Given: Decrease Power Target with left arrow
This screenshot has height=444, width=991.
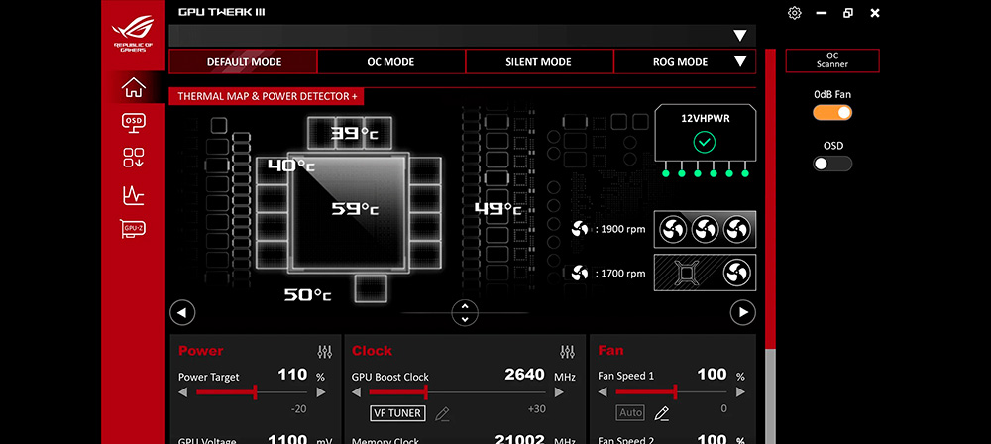Looking at the screenshot, I should point(183,392).
